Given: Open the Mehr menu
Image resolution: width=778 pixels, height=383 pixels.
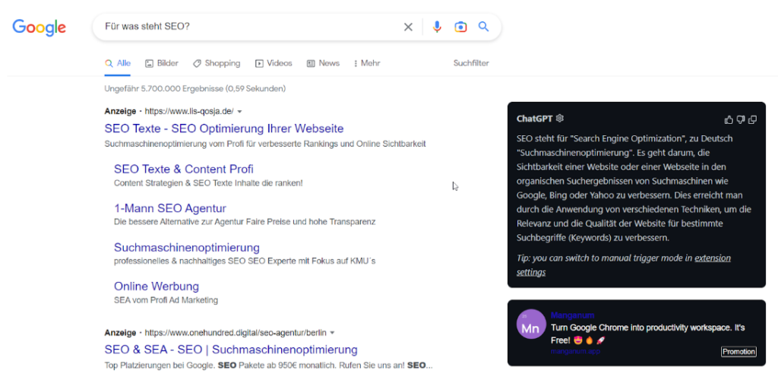Looking at the screenshot, I should click(x=367, y=64).
